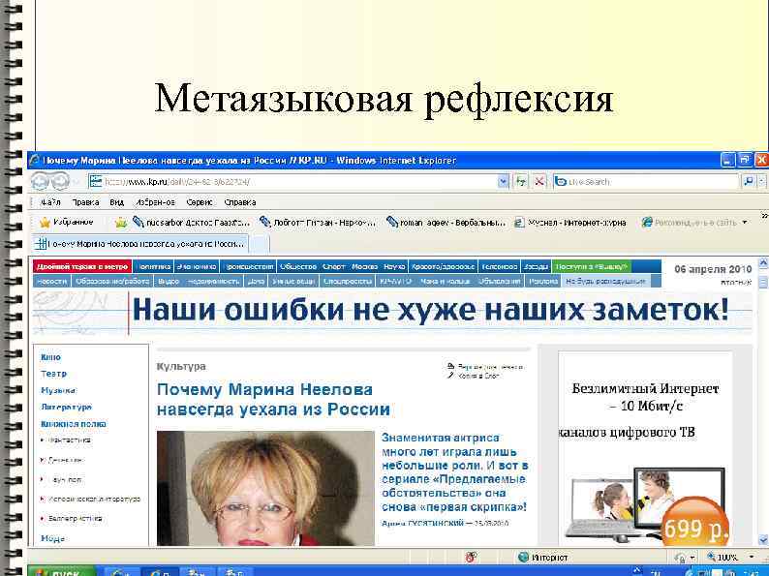This screenshot has height=576, width=769.
Task: Click the Internet Explorer title bar icon
Action: click(34, 161)
